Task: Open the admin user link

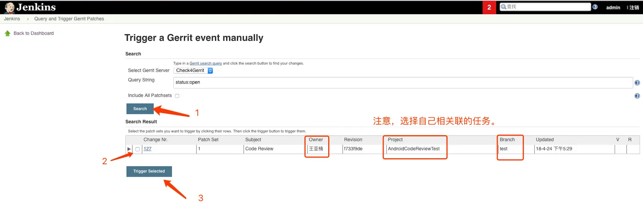Action: pos(613,7)
